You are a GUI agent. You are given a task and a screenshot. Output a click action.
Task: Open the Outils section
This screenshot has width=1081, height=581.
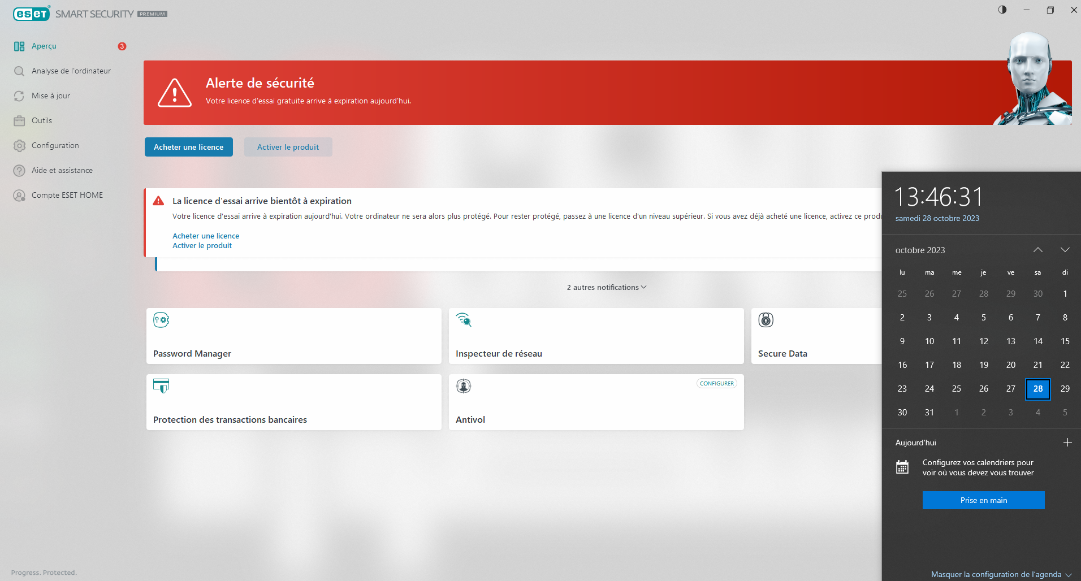point(42,121)
